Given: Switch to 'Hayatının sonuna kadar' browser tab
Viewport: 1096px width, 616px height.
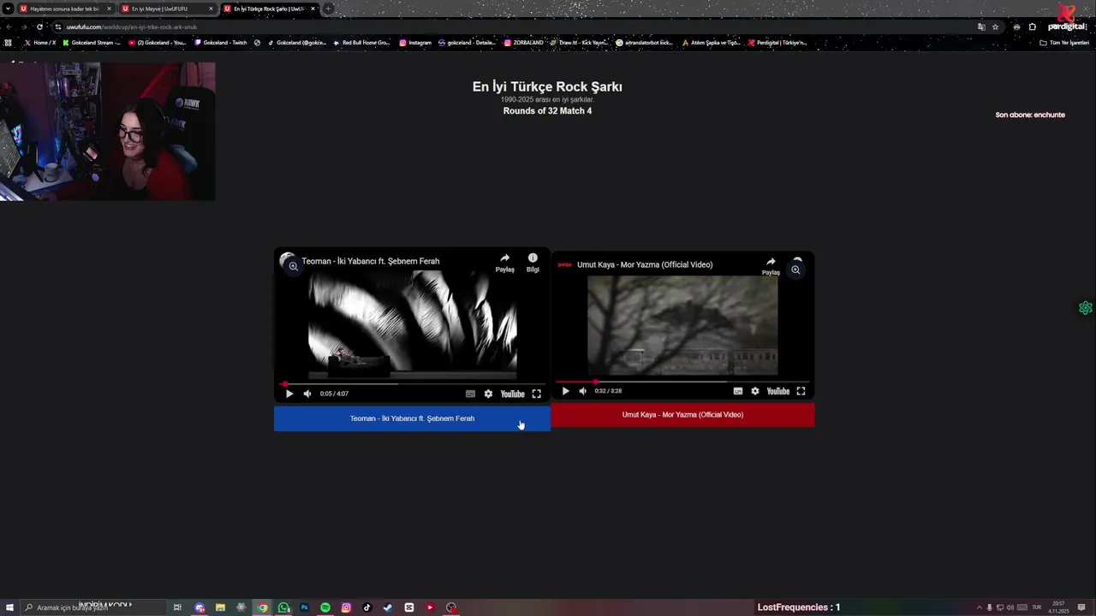Looking at the screenshot, I should (x=65, y=9).
